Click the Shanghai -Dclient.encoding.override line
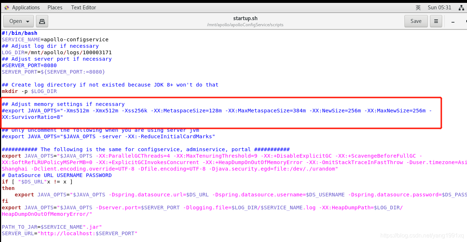This screenshot has height=242, width=467. (170, 169)
